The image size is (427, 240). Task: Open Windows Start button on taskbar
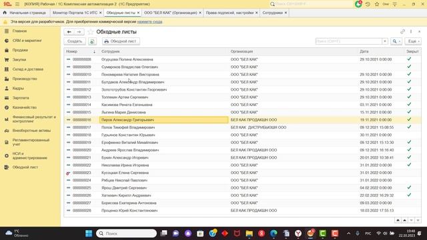tap(89, 233)
